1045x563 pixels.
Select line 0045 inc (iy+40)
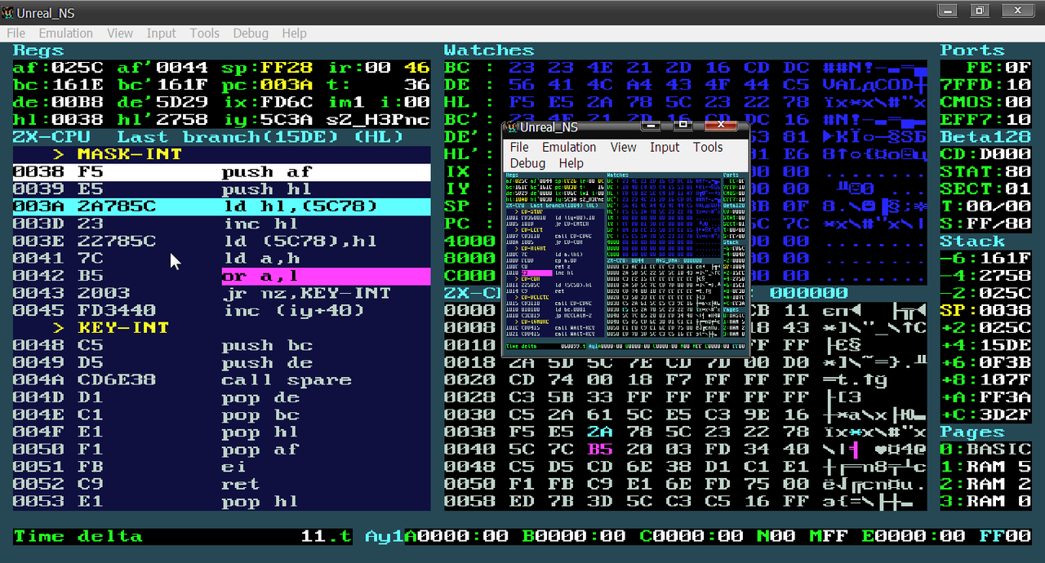(221, 311)
